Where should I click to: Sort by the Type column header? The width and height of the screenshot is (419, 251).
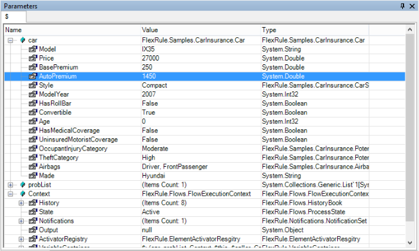coord(315,30)
